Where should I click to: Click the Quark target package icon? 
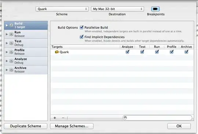tap(57, 52)
